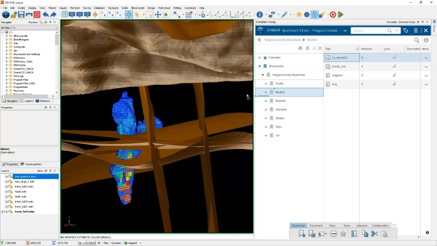The width and height of the screenshot is (437, 246).
Task: Click the Undo arrow icon
Action: coord(46,15)
